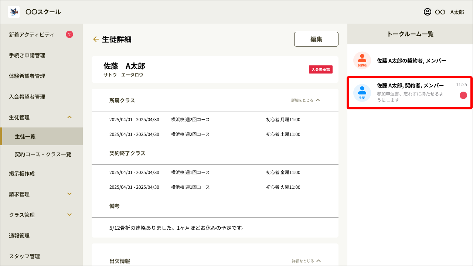Click the 初心者 土曜11:00 class entry

[283, 134]
